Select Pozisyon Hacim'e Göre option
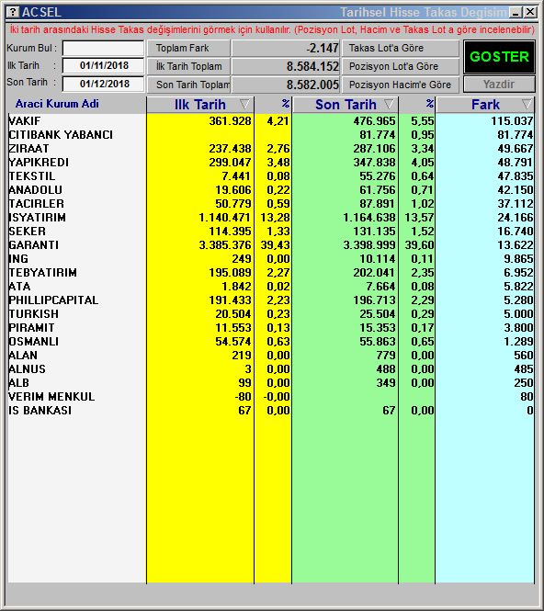The height and width of the screenshot is (611, 544). tap(401, 85)
